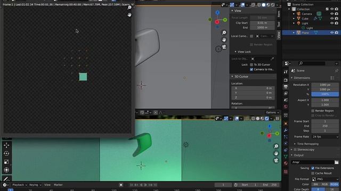Click the eyedropper in Lock to Object field
This screenshot has width=341, height=191.
pos(272,59)
